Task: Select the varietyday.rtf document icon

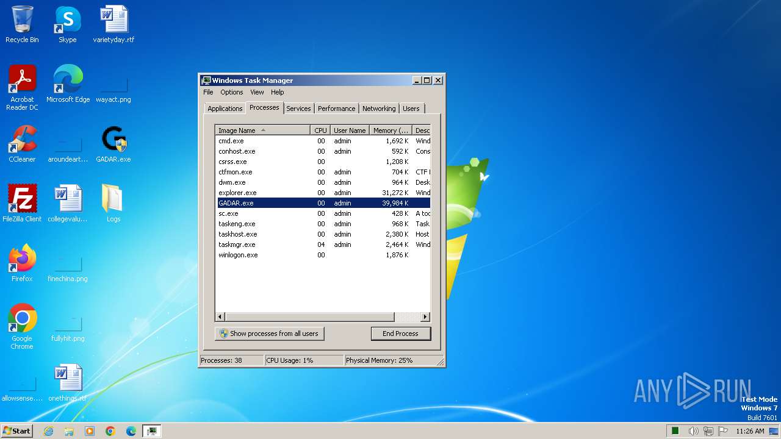Action: (x=113, y=24)
